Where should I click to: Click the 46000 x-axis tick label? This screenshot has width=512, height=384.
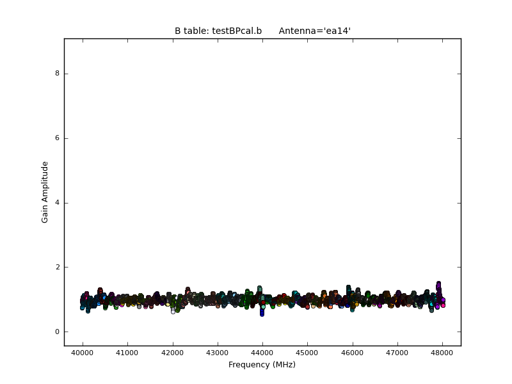coord(352,353)
